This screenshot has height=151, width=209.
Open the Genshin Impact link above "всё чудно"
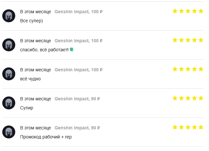pyautogui.click(x=78, y=70)
